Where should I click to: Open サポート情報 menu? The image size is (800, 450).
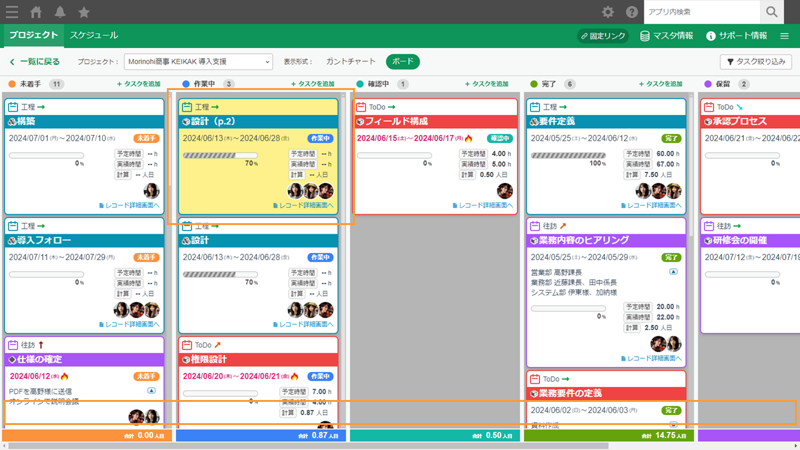736,36
